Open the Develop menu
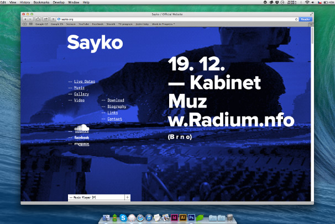335x224 pixels. pyautogui.click(x=59, y=3)
